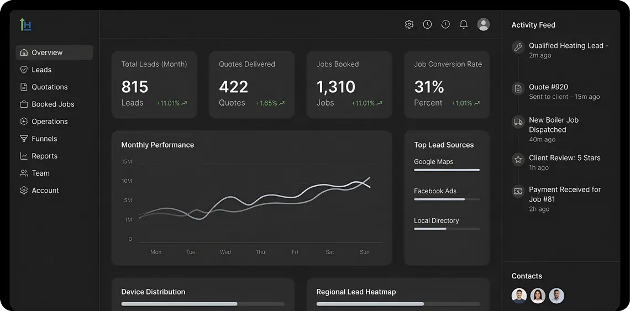This screenshot has width=630, height=311.
Task: Select first contact avatar
Action: pyautogui.click(x=519, y=296)
